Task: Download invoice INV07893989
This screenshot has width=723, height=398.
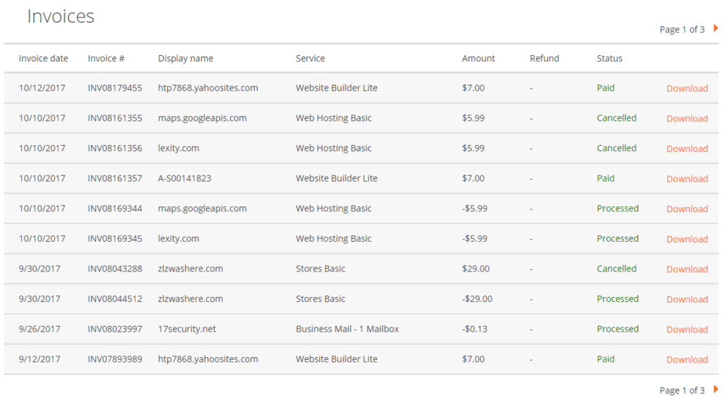Action: (686, 360)
